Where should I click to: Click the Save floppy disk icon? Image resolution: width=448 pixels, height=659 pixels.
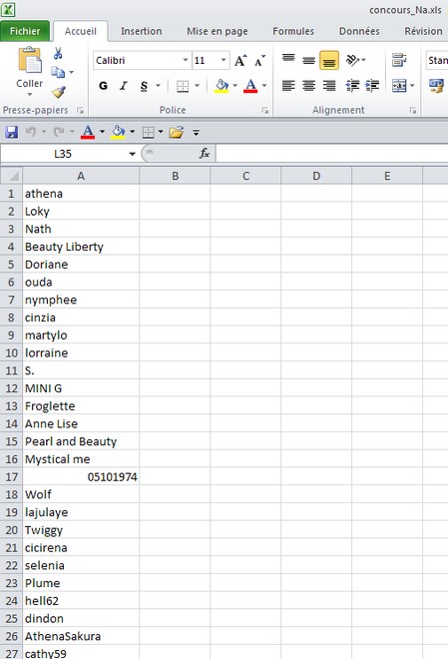[11, 132]
